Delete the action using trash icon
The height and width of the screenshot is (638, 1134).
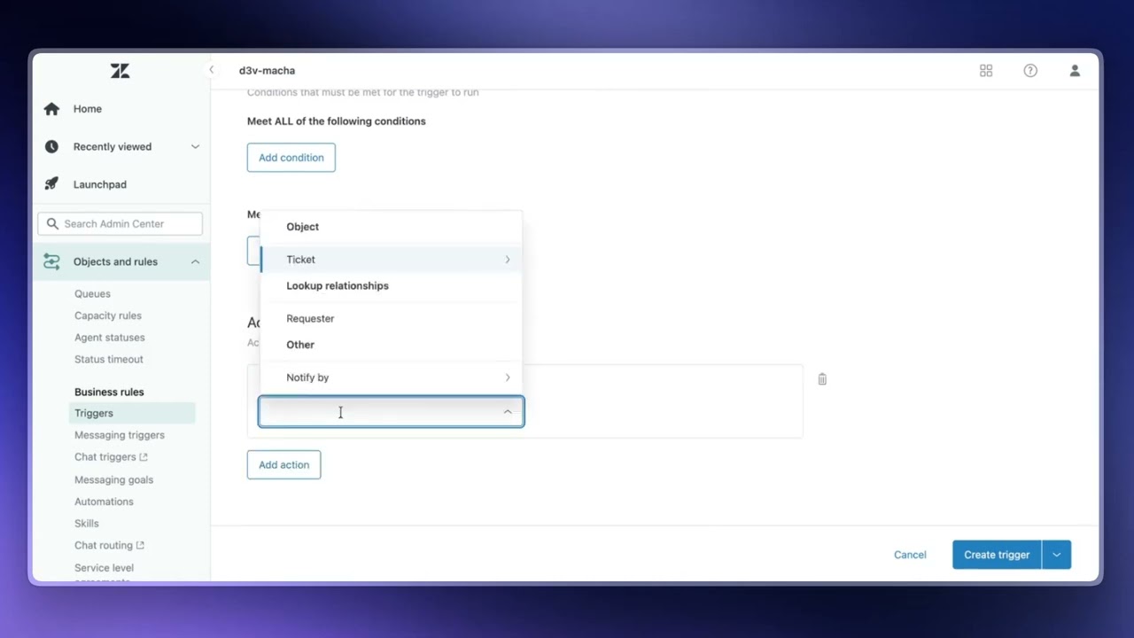pos(822,379)
